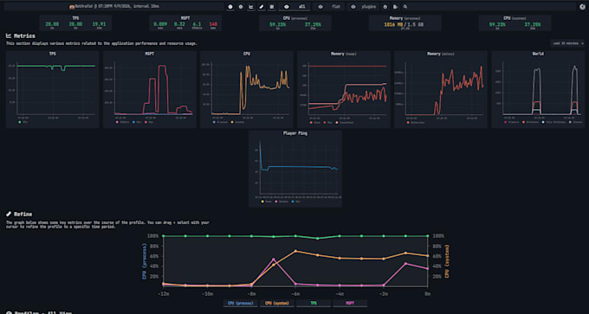
Task: Click the export icon left of search
Action: coord(395,7)
